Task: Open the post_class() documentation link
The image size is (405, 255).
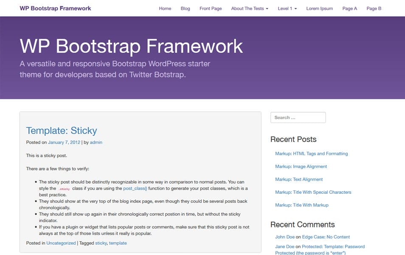Action: point(134,188)
